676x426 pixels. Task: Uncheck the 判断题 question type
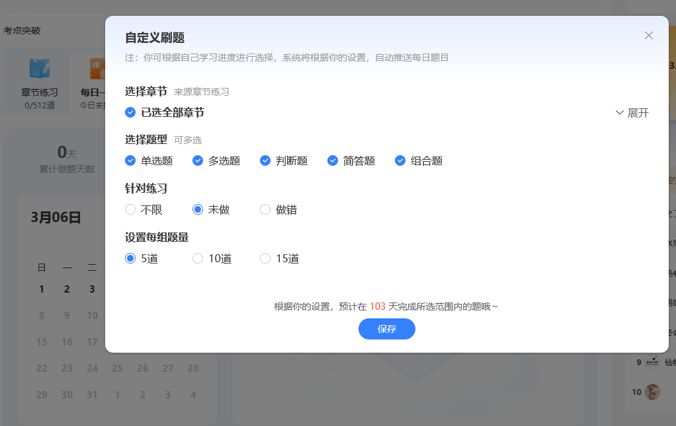(265, 160)
